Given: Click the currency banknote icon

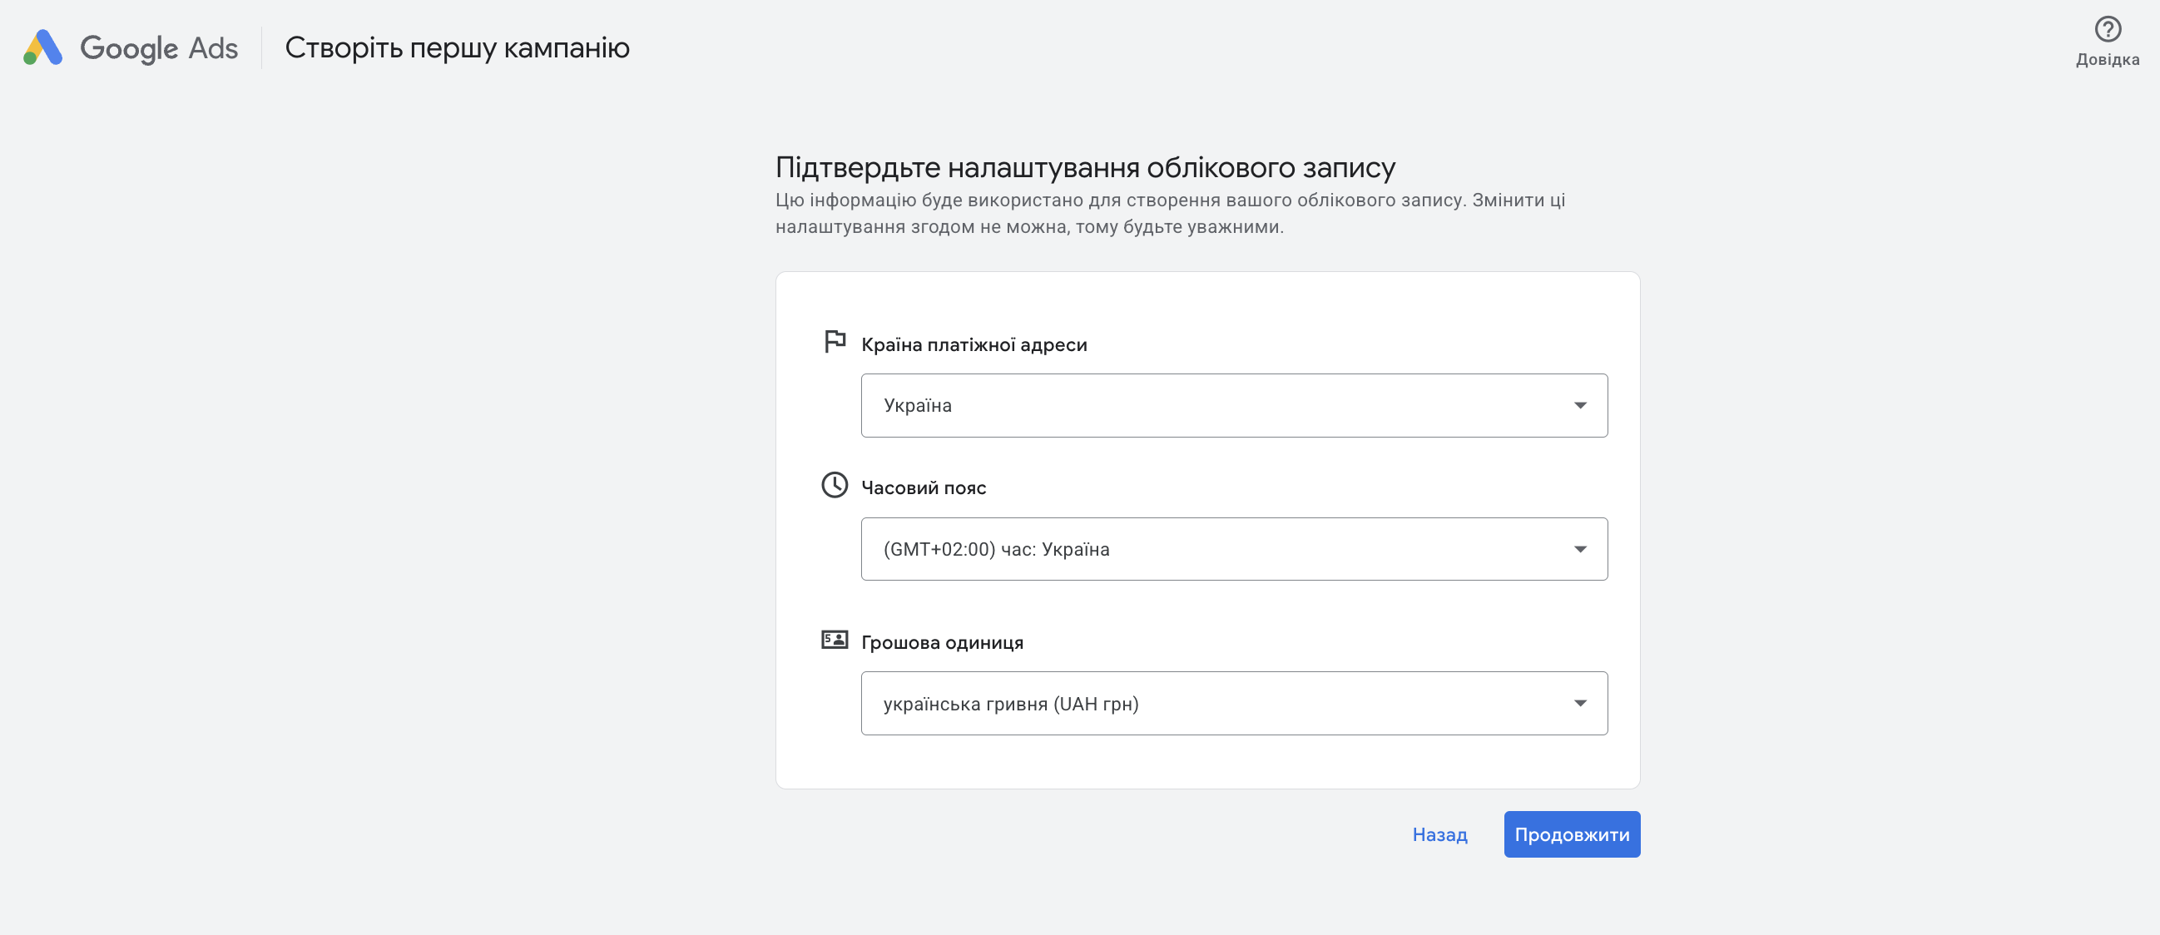Looking at the screenshot, I should click(x=835, y=641).
